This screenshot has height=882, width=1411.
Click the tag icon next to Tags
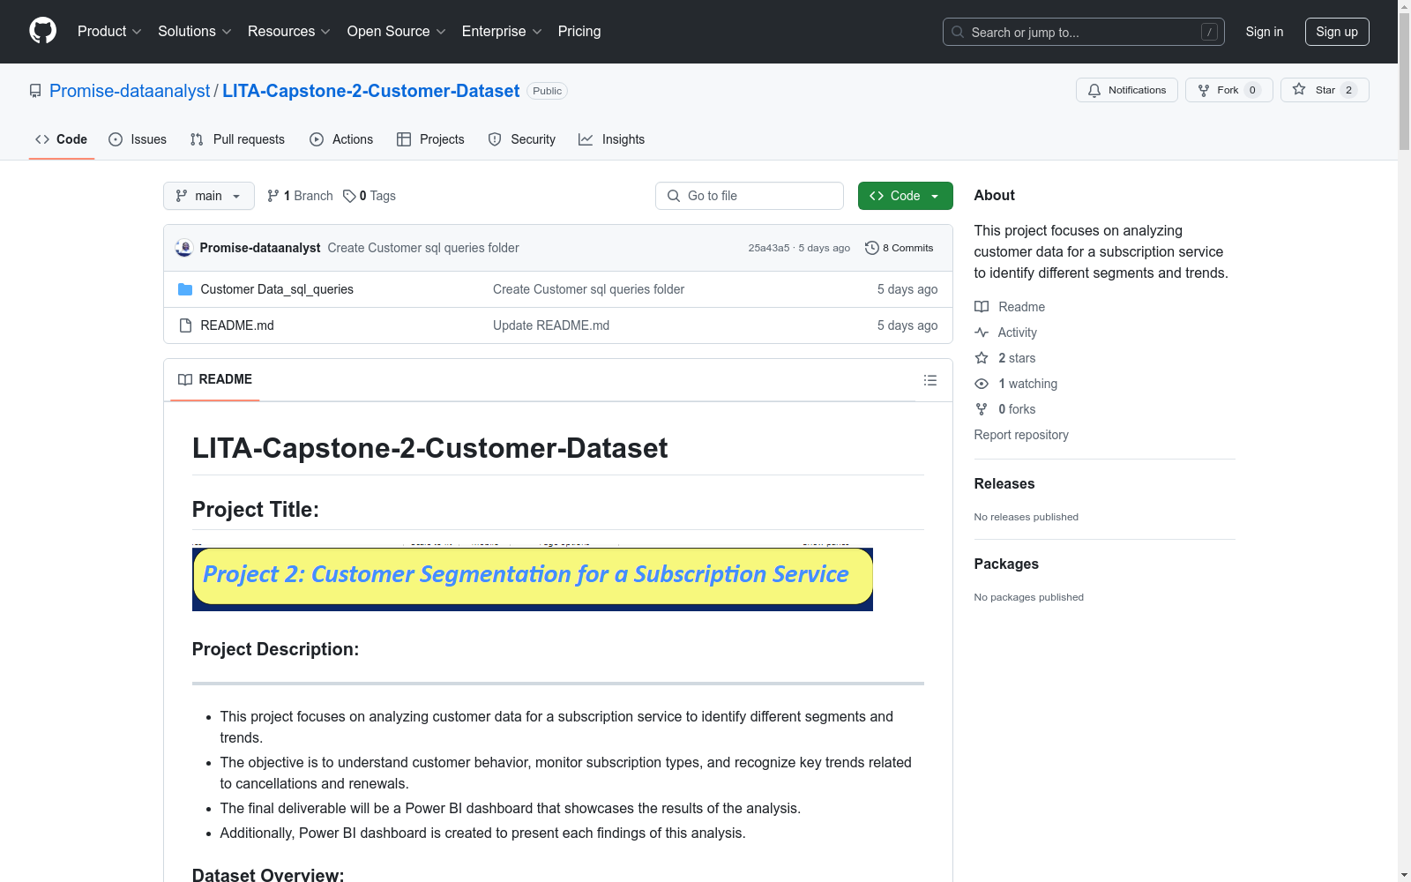349,196
